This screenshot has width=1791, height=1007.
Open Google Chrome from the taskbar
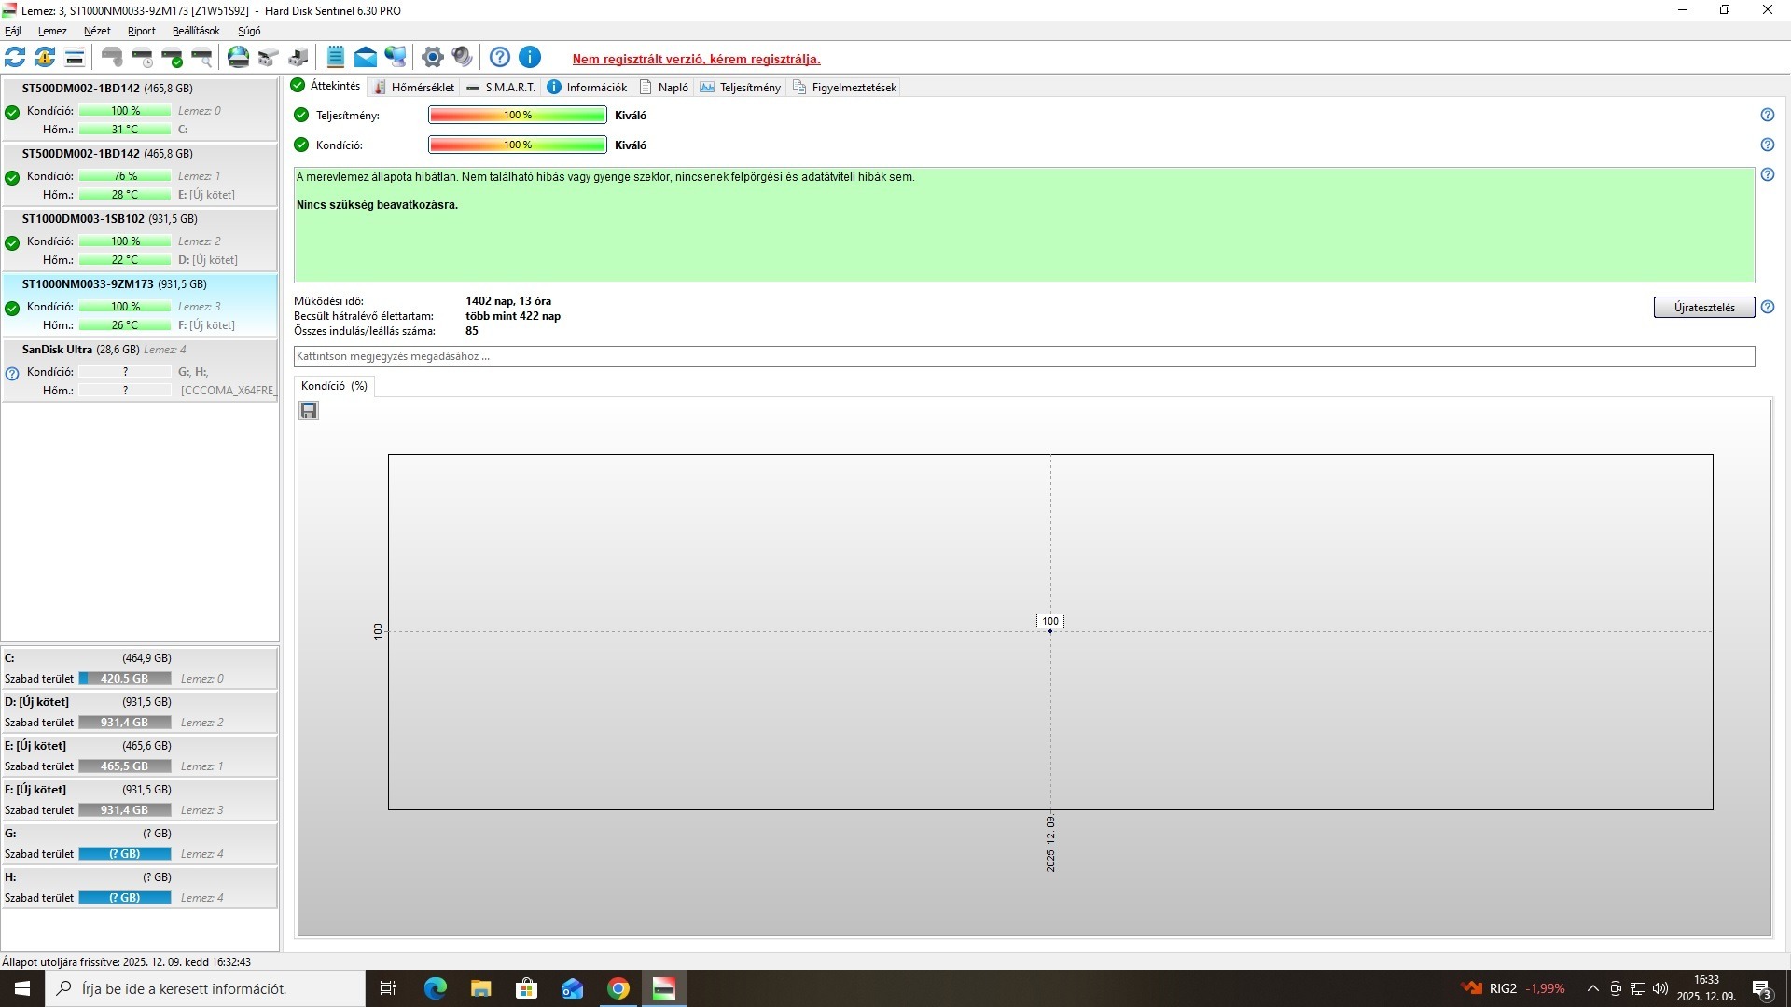(x=618, y=988)
